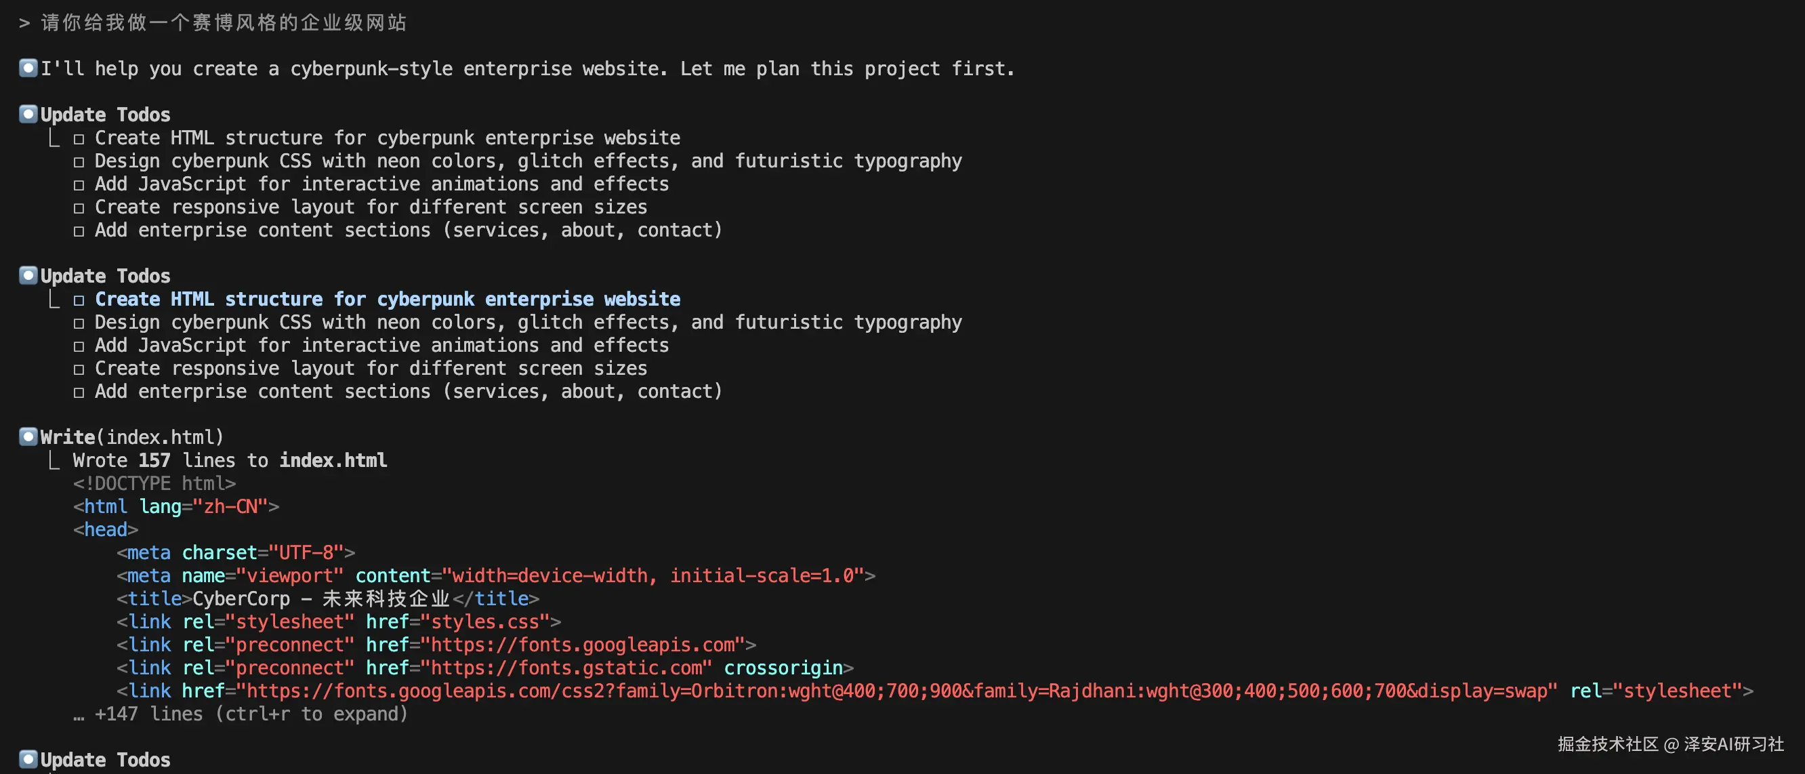Check the highlighted Create HTML structure todo box
Screen dimensions: 1805x774
[x=79, y=300]
